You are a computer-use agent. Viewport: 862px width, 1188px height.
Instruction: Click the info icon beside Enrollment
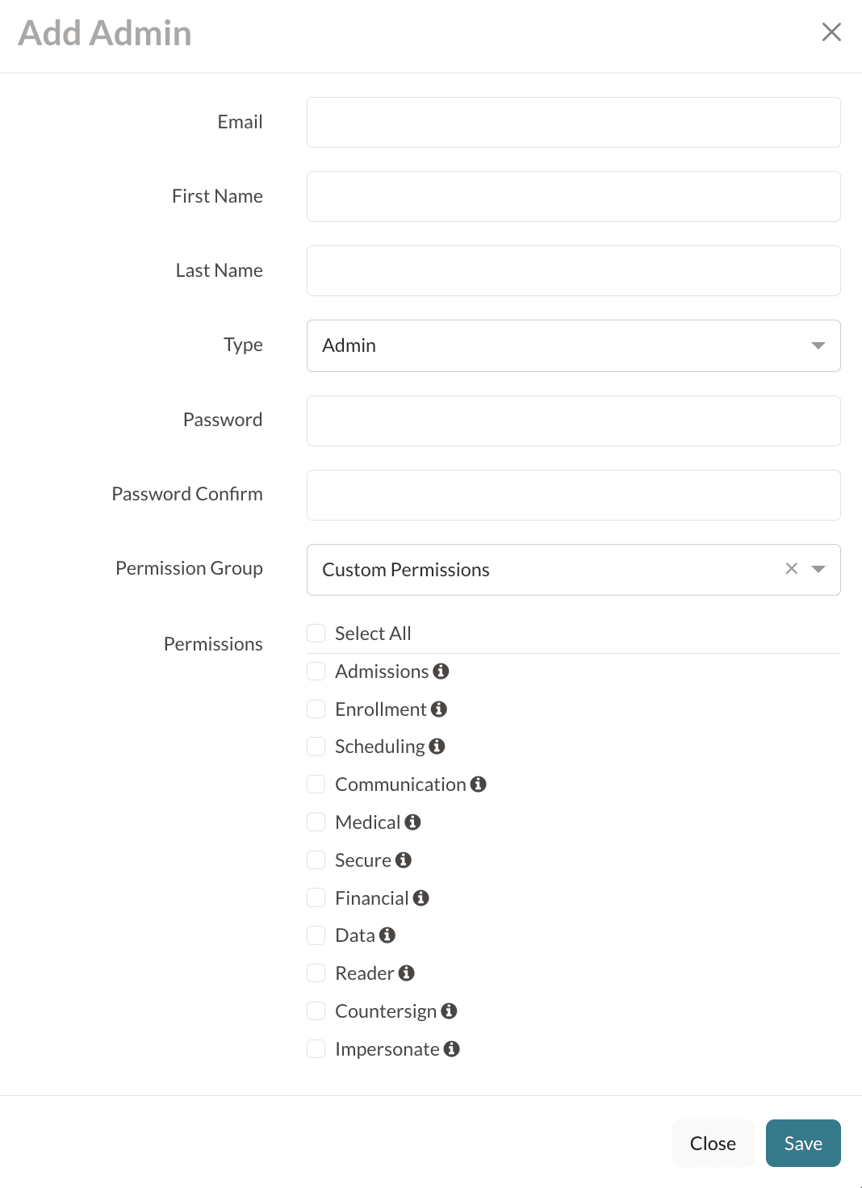[x=439, y=709]
